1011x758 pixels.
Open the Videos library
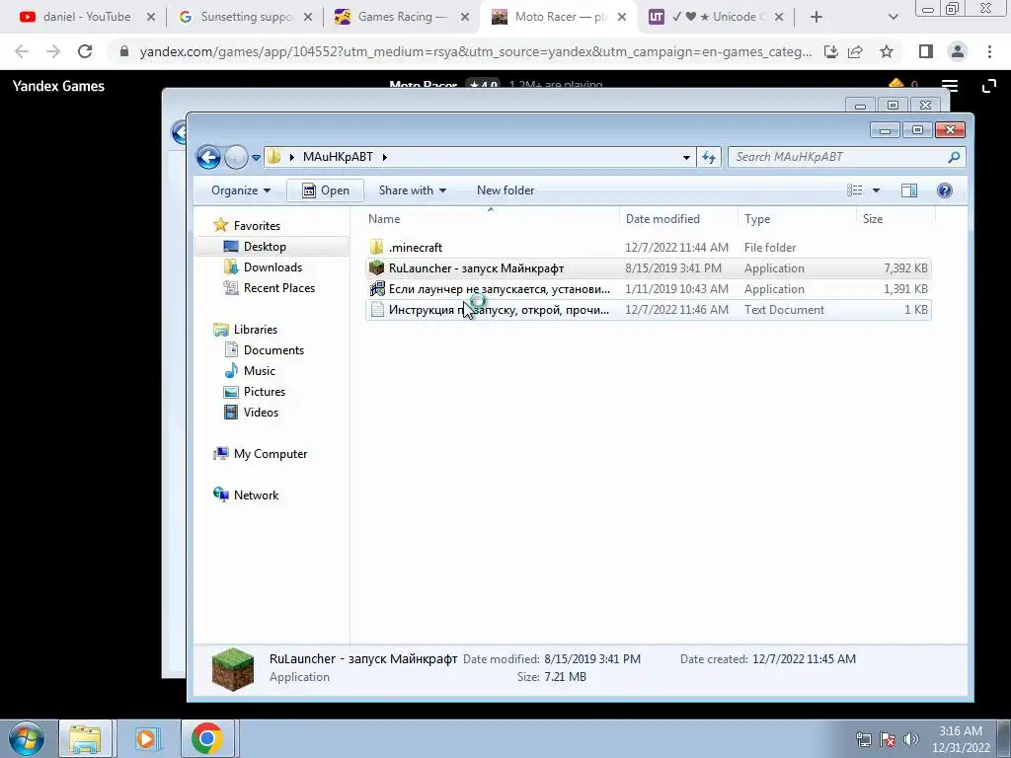pos(261,413)
